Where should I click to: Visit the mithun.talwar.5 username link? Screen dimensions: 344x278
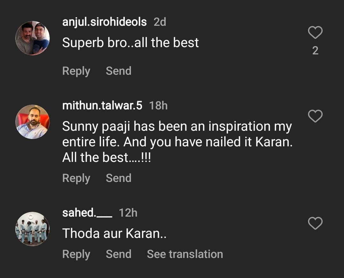[x=102, y=106]
